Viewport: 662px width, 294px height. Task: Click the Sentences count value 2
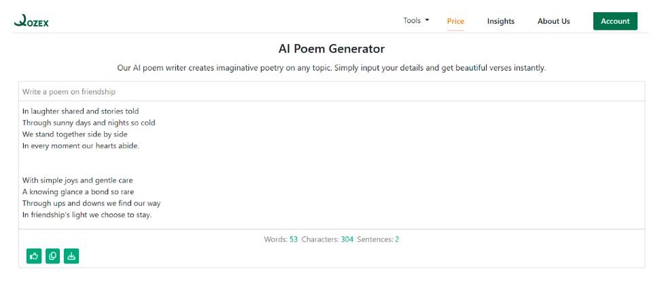click(x=397, y=239)
